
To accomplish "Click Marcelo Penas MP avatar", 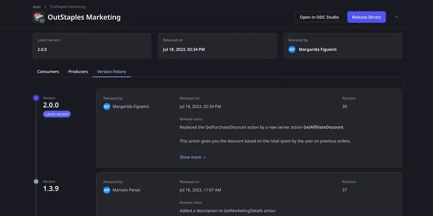I will 107,190.
